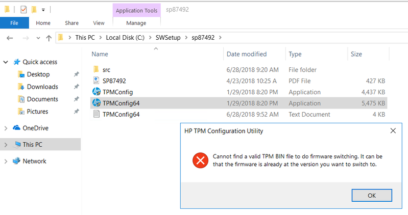Sort files by Size column

point(356,54)
